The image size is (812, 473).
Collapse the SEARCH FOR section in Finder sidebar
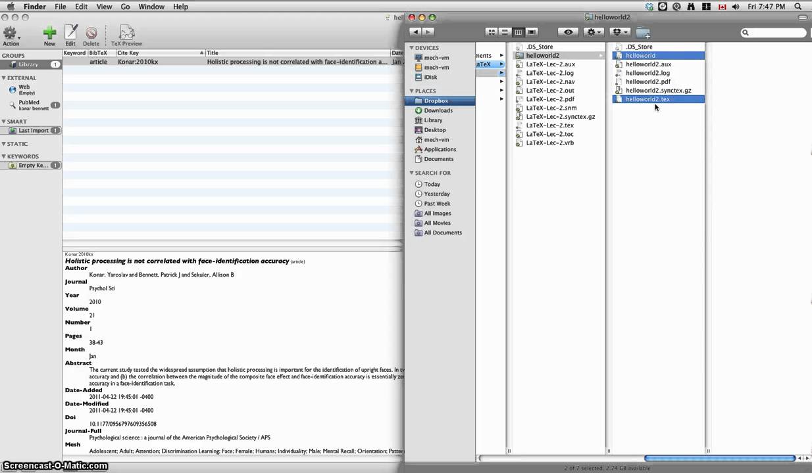click(x=411, y=173)
